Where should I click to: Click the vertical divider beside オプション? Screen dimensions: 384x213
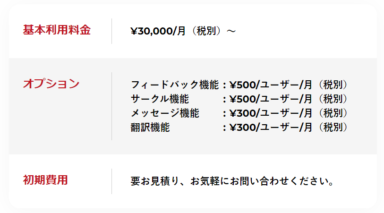click(112, 106)
